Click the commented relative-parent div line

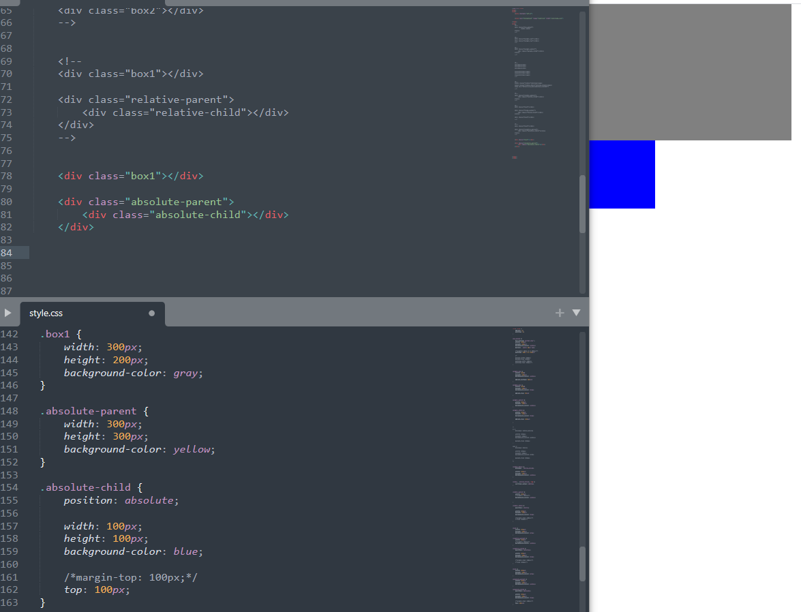[x=146, y=100]
